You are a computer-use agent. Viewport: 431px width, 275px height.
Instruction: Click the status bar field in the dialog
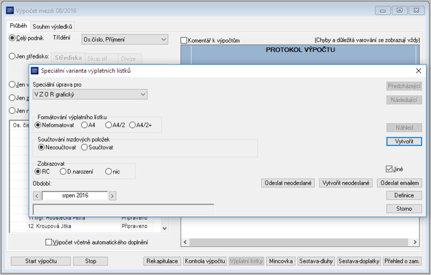pyautogui.click(x=123, y=210)
